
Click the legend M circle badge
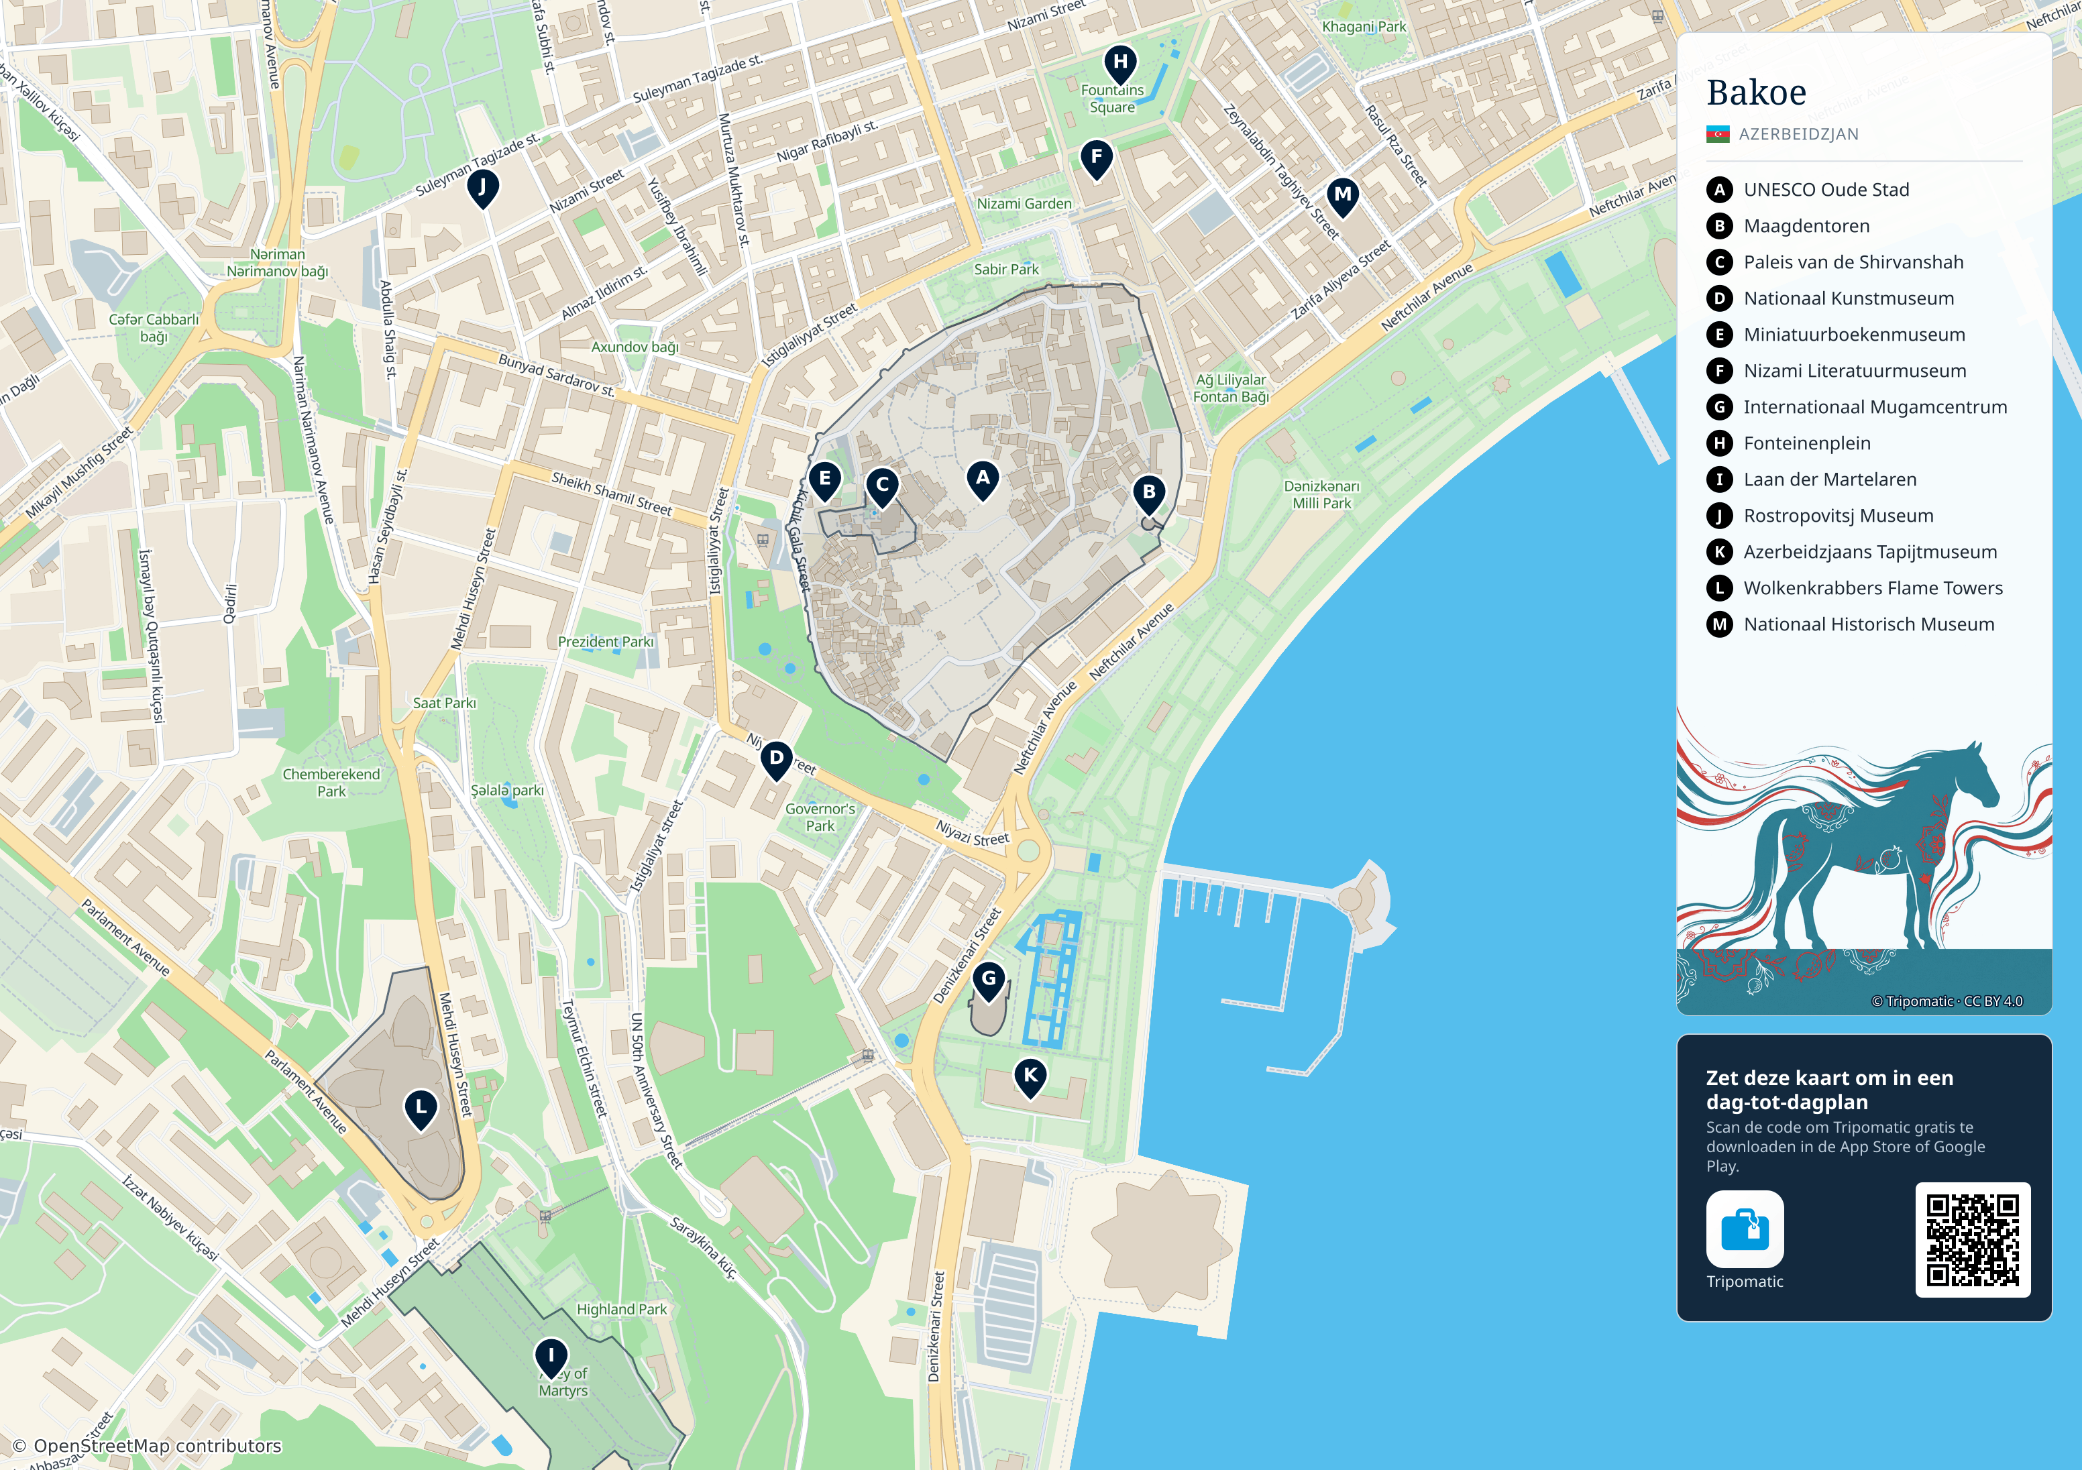(x=1719, y=624)
